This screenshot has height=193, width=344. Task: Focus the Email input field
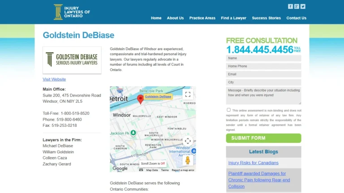pos(263,75)
